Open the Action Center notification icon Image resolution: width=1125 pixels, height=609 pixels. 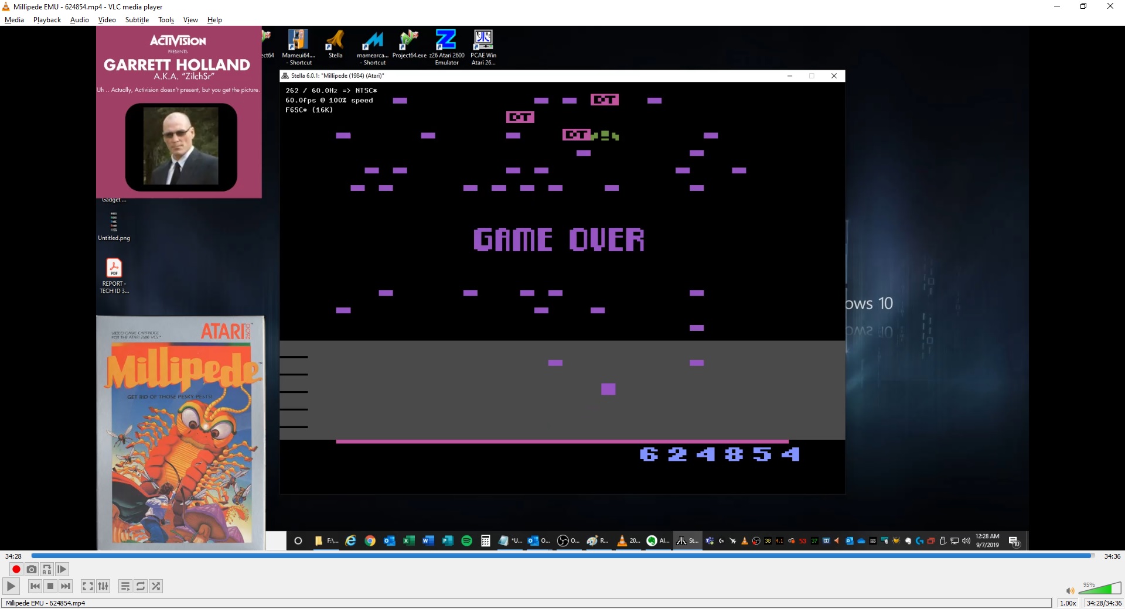pos(1014,541)
